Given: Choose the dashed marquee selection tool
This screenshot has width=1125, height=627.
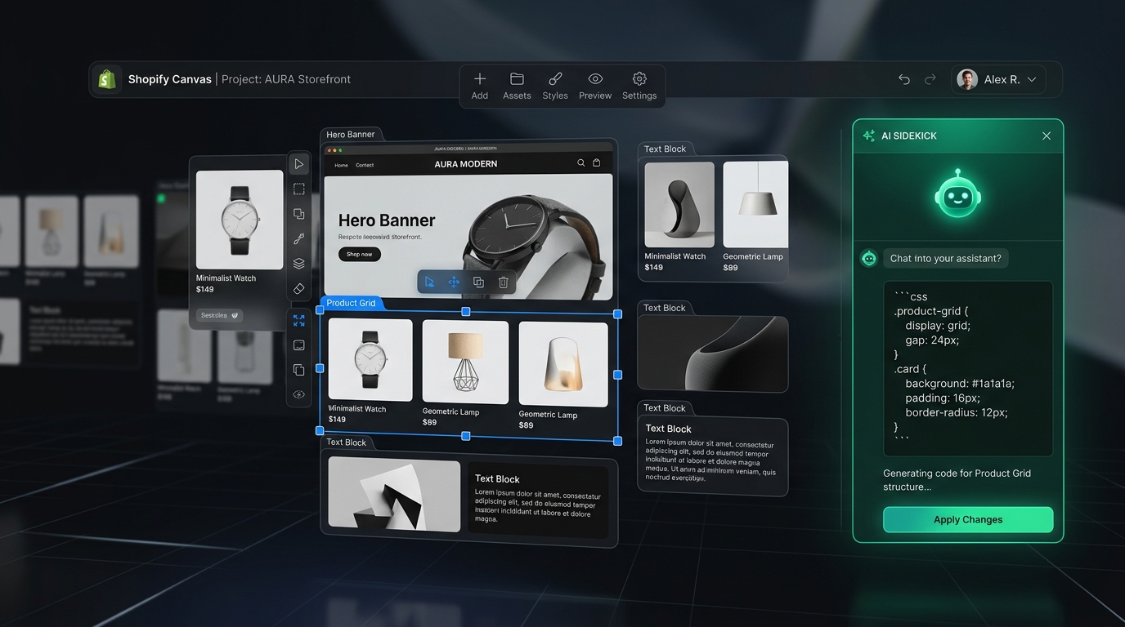Looking at the screenshot, I should pos(299,189).
